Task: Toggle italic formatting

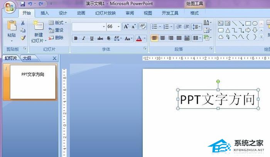Action: (x=84, y=38)
